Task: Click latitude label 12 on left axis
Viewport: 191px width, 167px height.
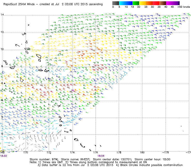Action: (2, 32)
